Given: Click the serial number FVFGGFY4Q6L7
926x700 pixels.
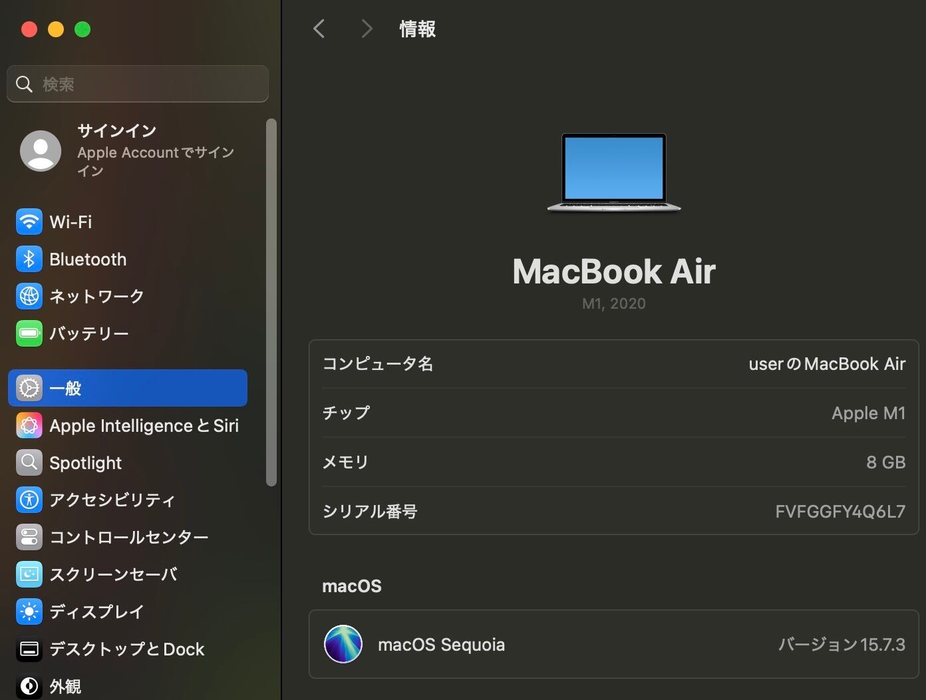Looking at the screenshot, I should coord(840,511).
